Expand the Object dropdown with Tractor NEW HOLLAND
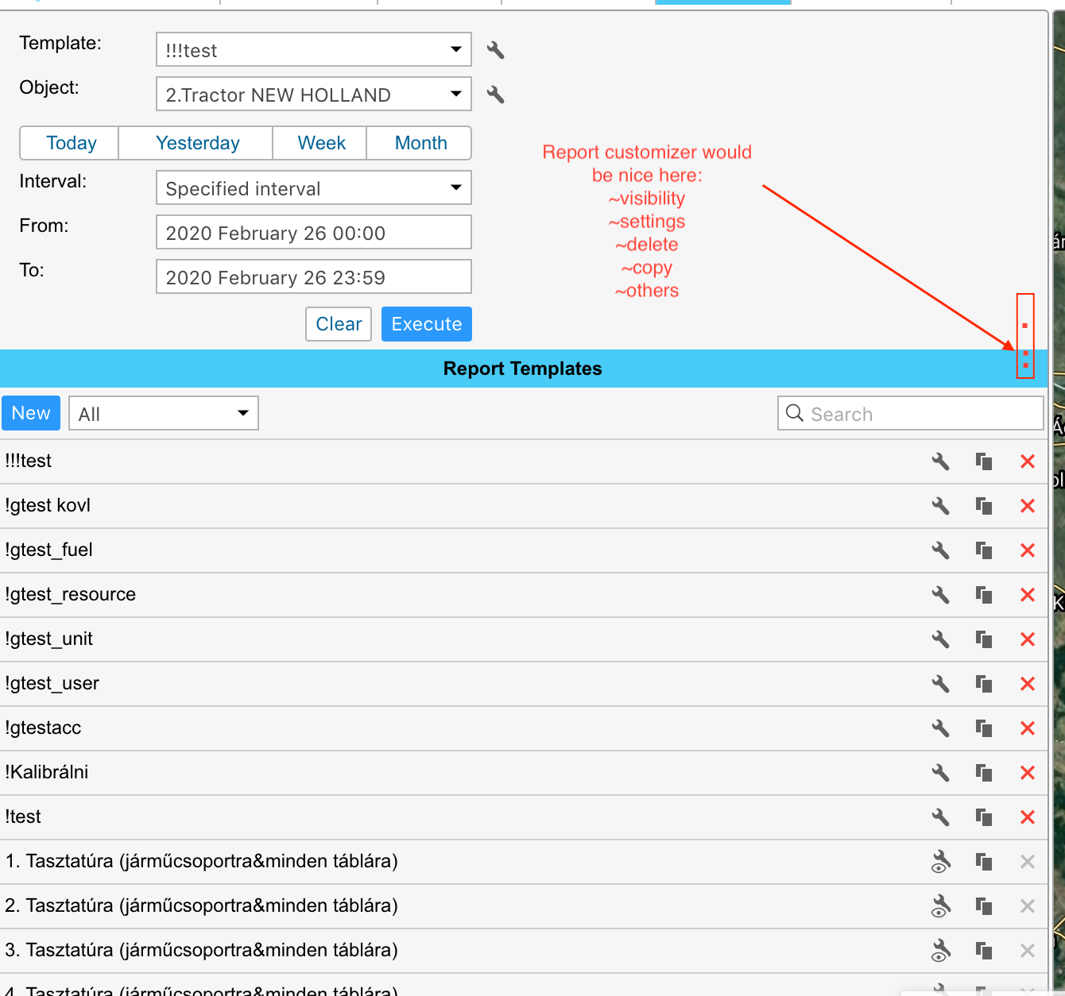Image resolution: width=1065 pixels, height=996 pixels. [x=313, y=95]
